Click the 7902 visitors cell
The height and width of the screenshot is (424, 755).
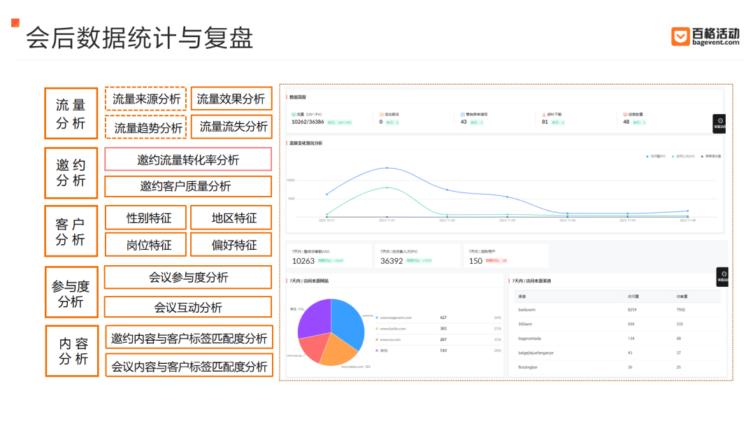click(x=680, y=310)
